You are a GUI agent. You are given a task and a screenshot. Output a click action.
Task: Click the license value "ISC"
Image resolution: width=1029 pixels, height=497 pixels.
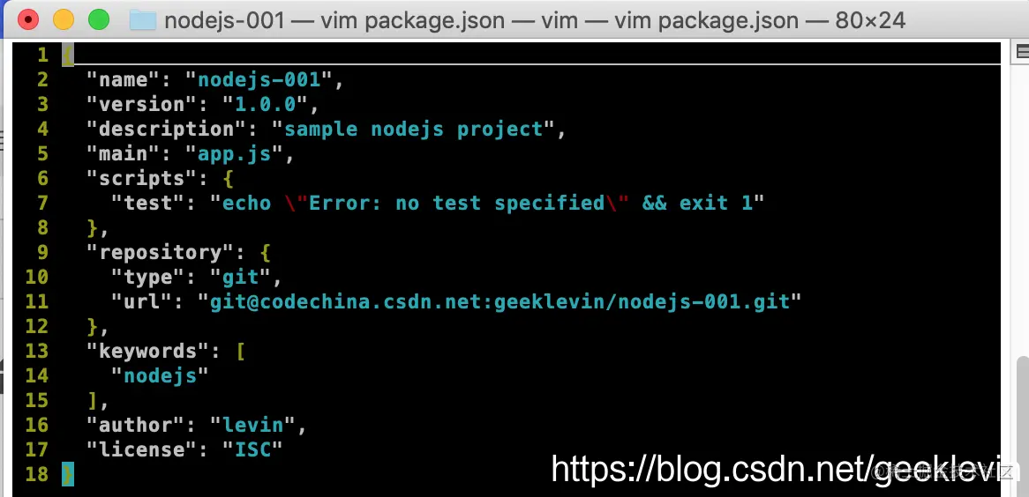coord(252,449)
